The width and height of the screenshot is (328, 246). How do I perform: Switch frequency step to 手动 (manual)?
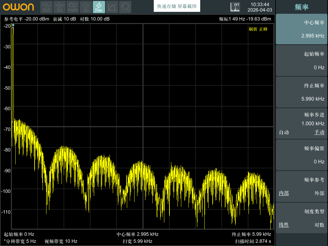tap(319, 132)
